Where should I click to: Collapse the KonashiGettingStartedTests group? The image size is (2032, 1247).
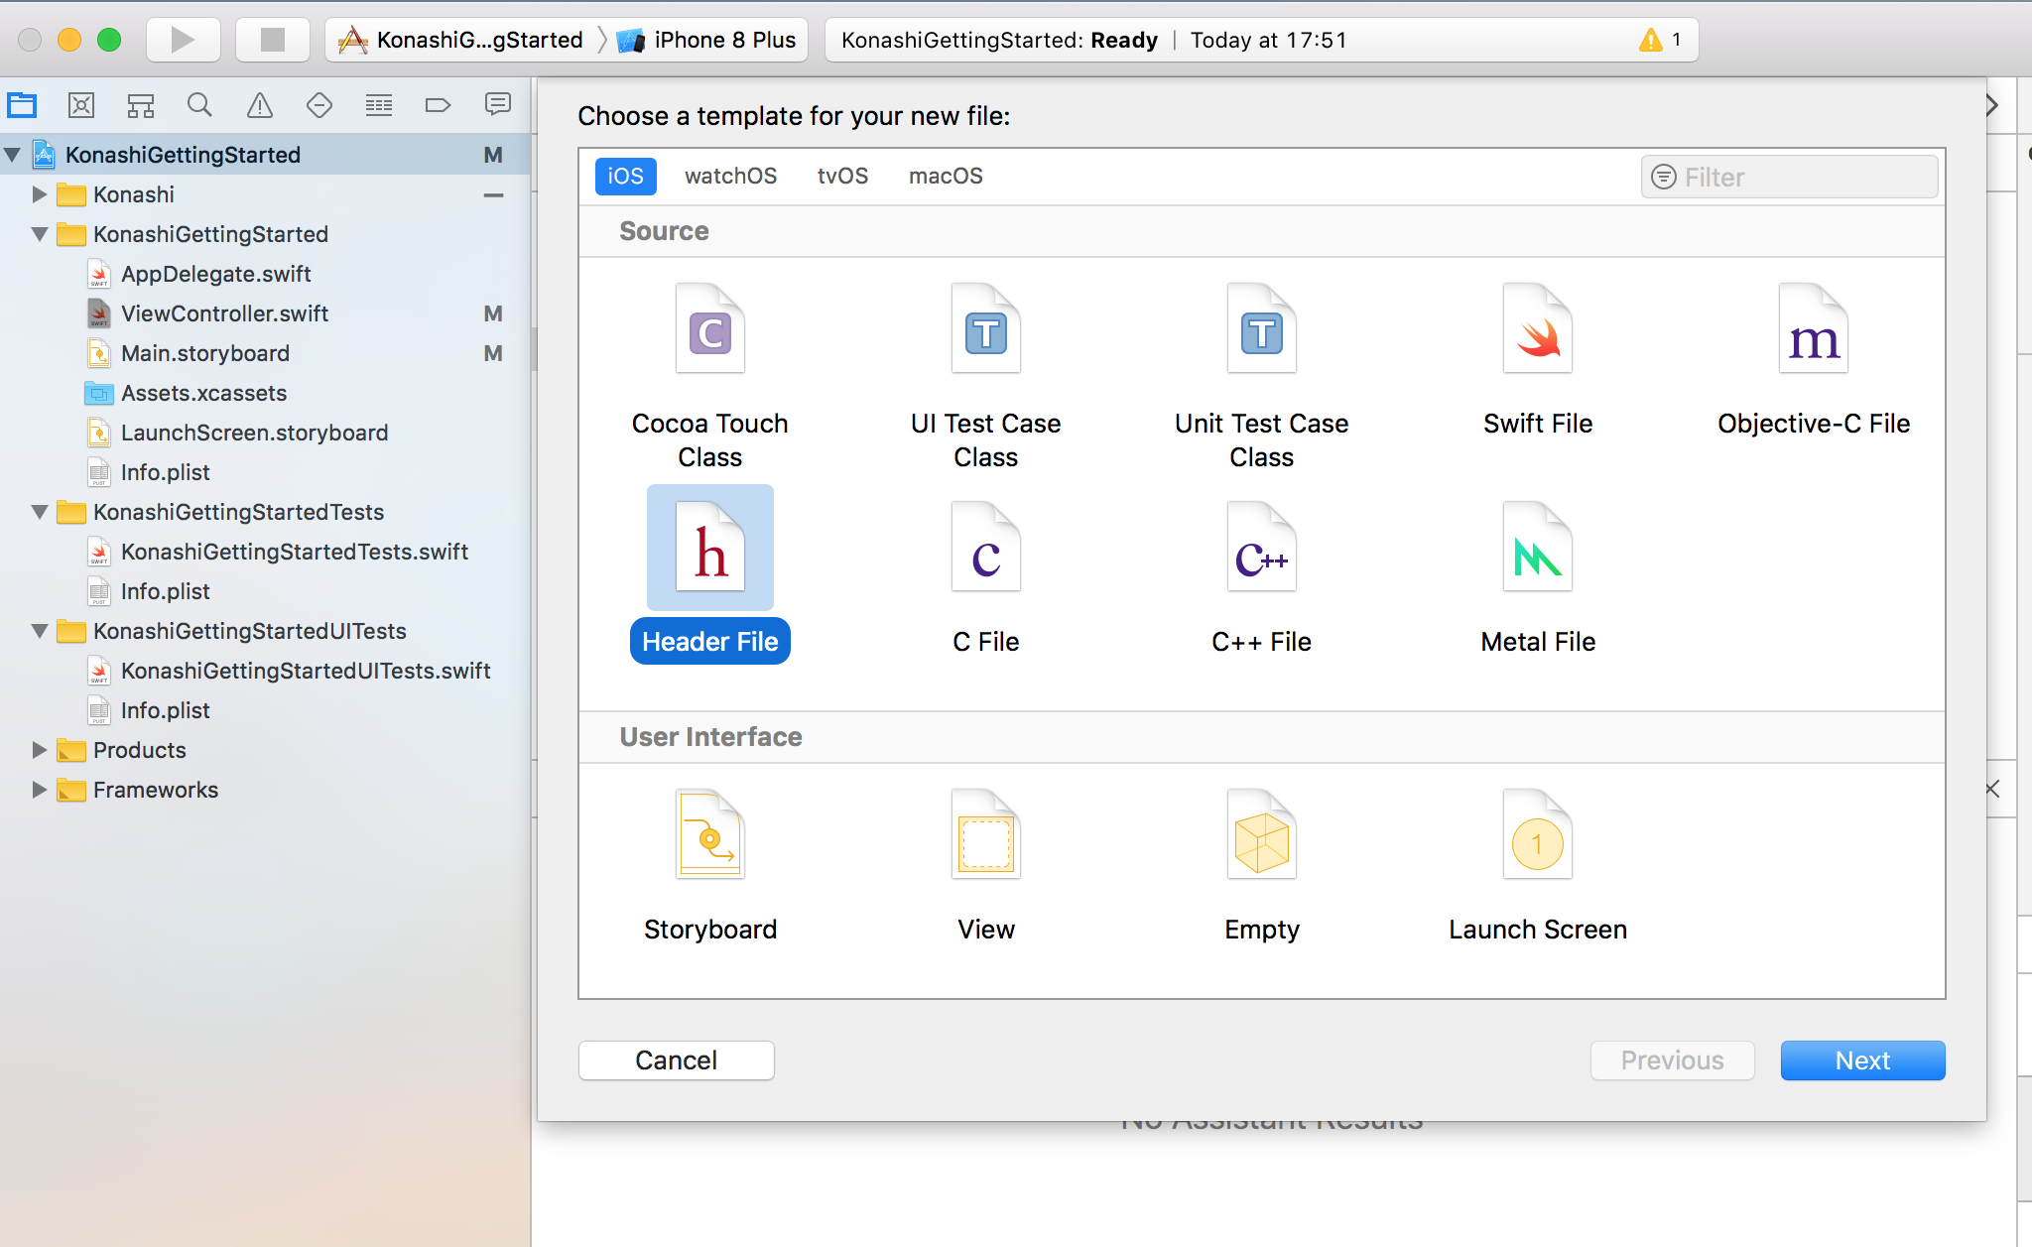40,512
